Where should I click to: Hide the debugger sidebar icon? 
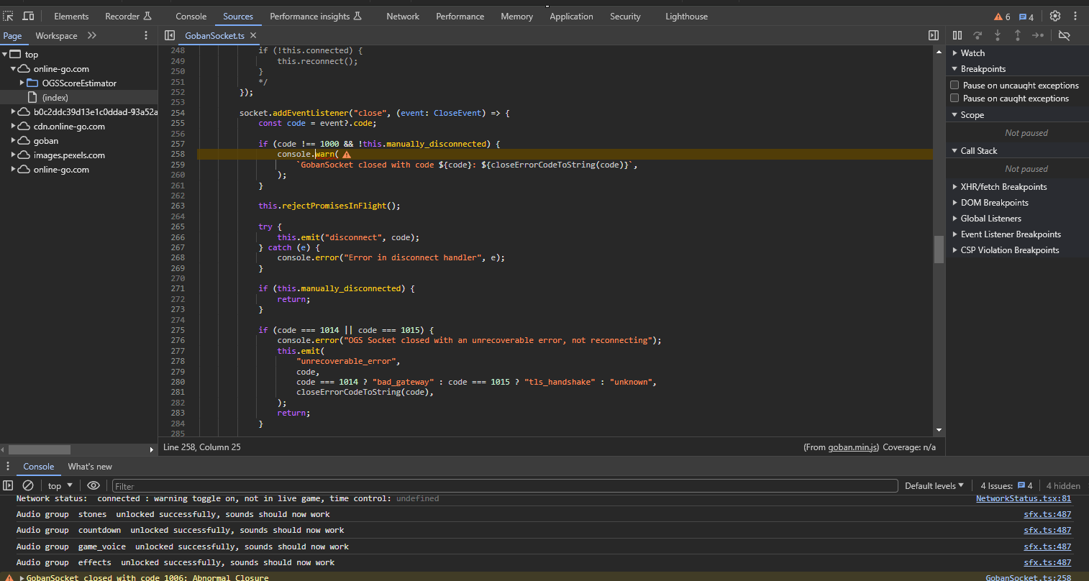click(x=934, y=35)
